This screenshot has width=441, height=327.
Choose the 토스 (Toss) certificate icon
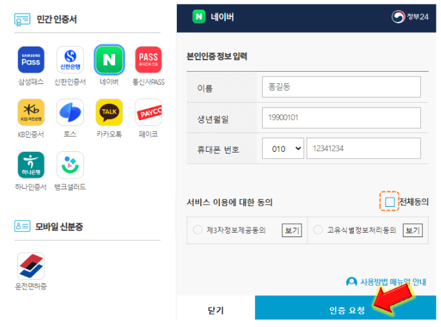coord(70,112)
